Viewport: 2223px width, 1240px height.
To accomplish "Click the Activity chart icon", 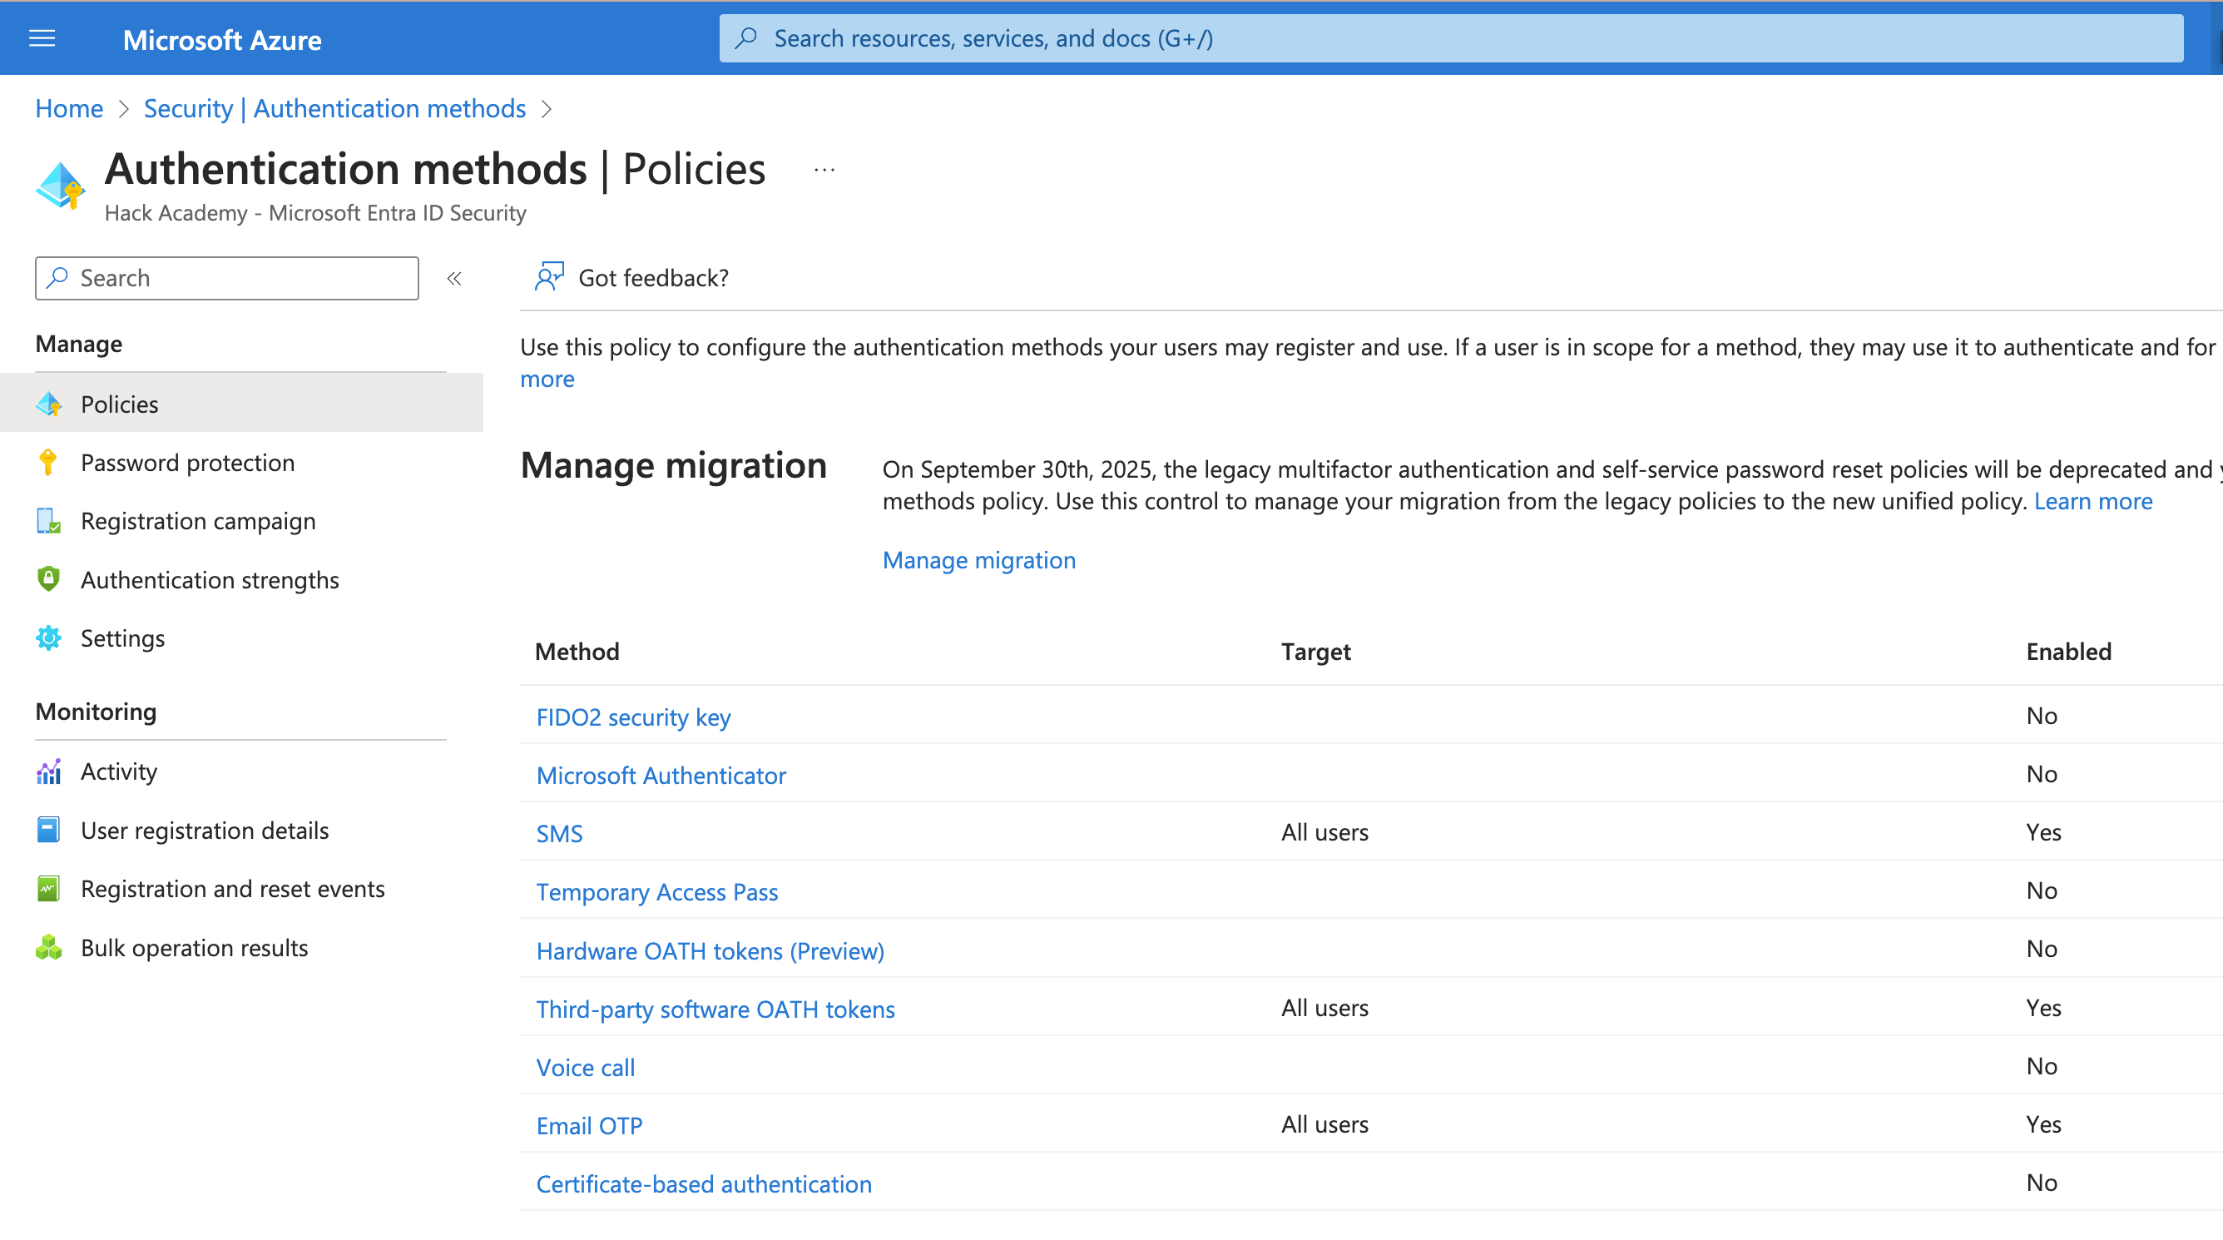I will click(x=48, y=771).
